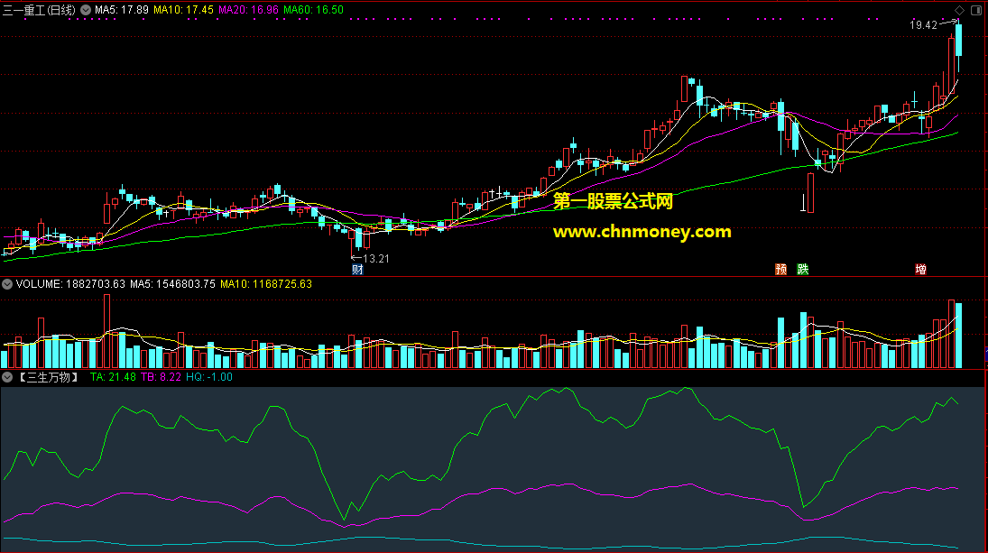The width and height of the screenshot is (988, 553).
Task: Click the HQ: -1.00 label
Action: pyautogui.click(x=209, y=377)
